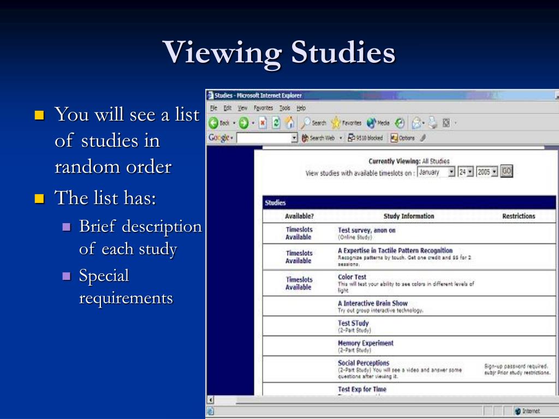Open the Google search box dropdown arrow

294,138
